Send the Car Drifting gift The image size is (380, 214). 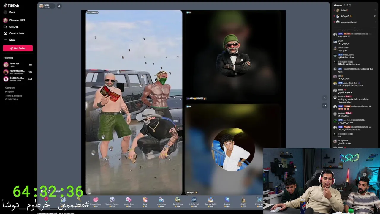point(178,202)
